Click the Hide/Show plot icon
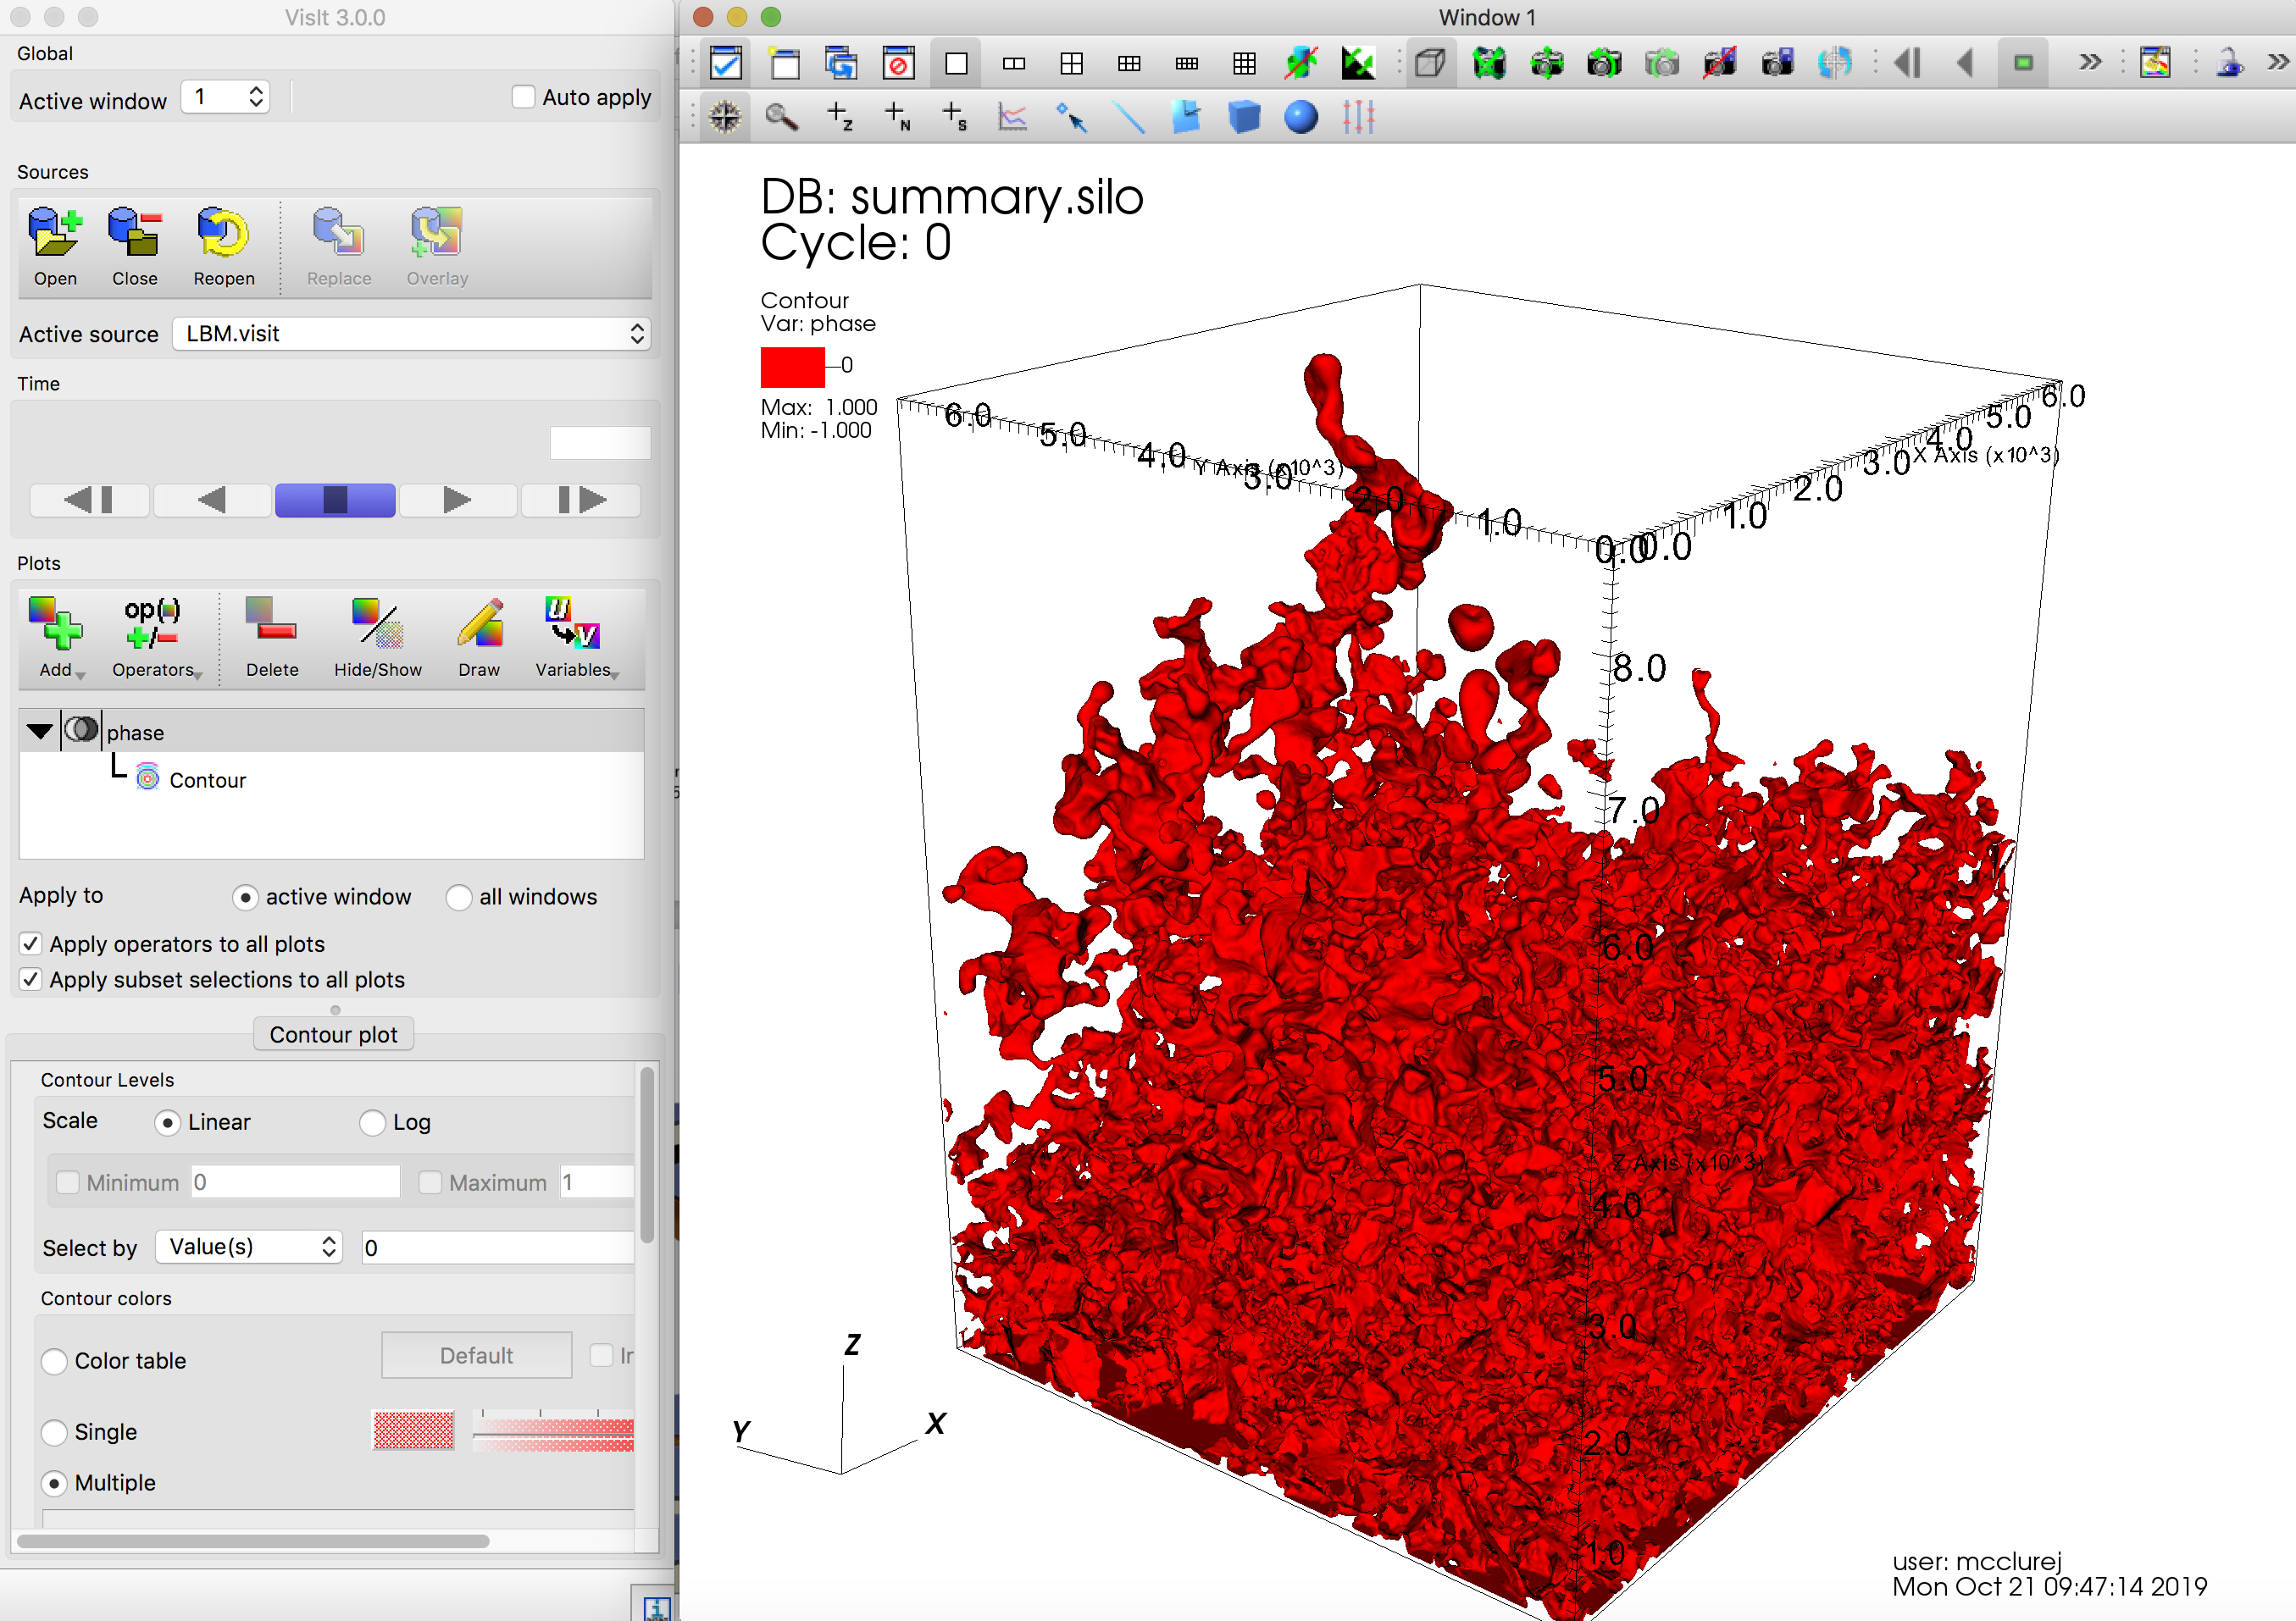 [x=377, y=625]
